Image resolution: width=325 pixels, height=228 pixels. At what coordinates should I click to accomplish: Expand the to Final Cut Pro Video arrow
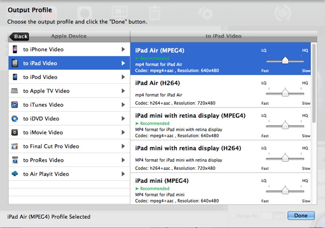(123, 146)
